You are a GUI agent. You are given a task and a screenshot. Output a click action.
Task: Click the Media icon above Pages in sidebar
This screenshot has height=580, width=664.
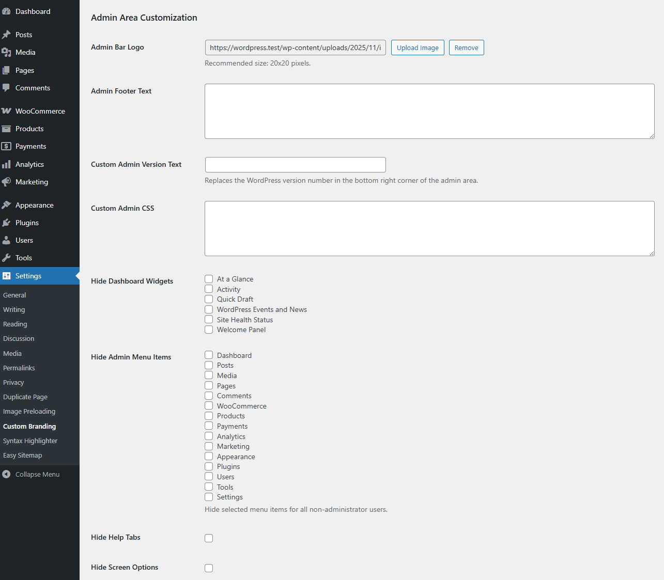click(6, 52)
